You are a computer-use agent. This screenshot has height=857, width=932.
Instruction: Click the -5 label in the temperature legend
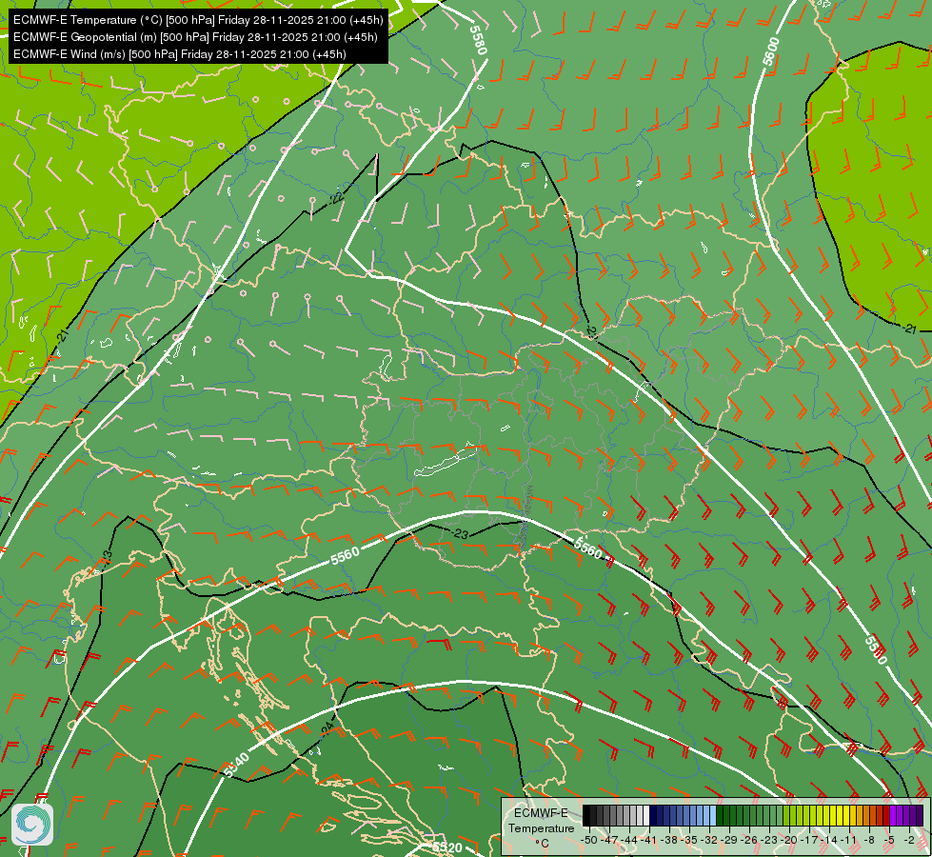pyautogui.click(x=890, y=840)
